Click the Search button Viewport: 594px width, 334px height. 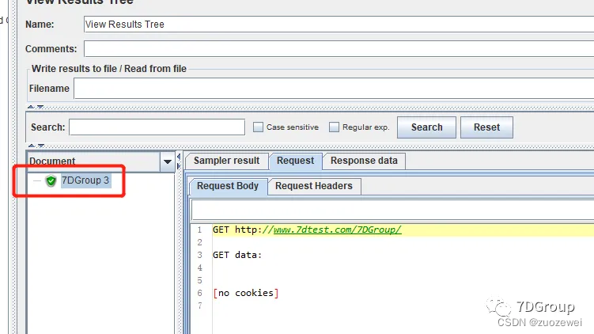tap(426, 127)
